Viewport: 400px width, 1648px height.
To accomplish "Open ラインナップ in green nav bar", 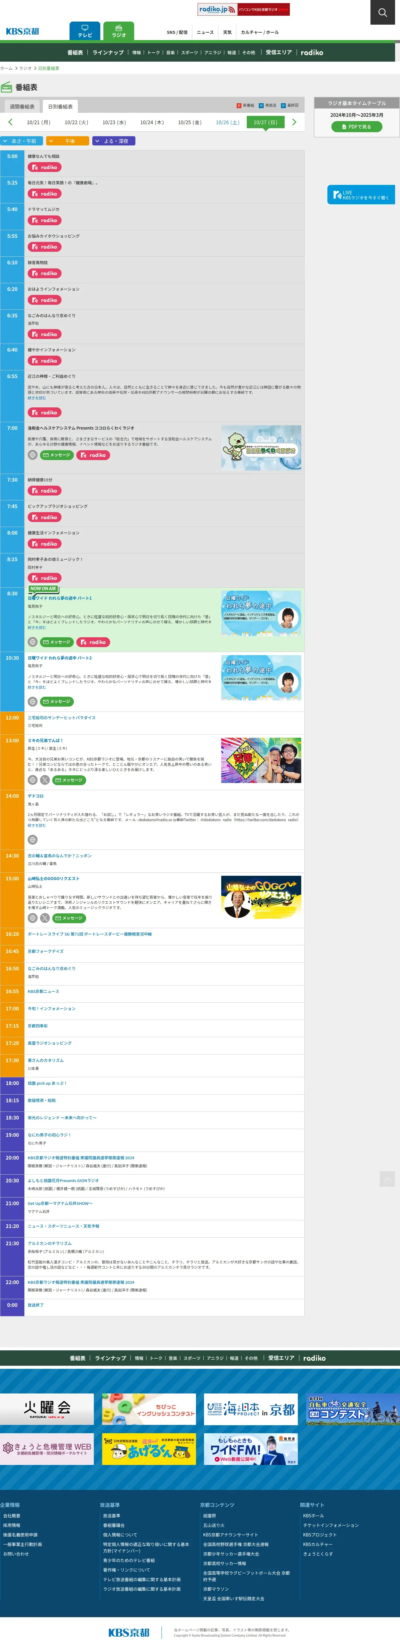I will click(x=108, y=52).
